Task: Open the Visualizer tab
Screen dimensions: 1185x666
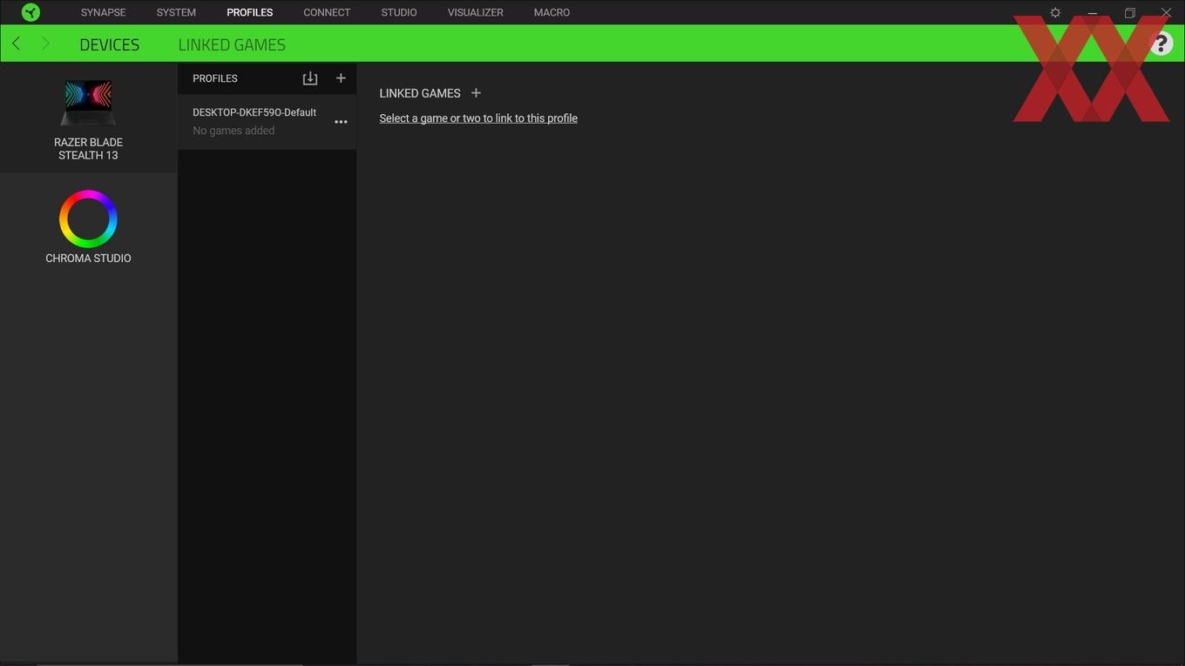Action: [476, 12]
